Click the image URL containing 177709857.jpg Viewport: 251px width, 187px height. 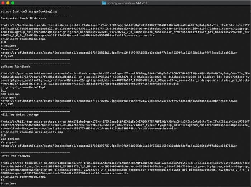(x=119, y=101)
